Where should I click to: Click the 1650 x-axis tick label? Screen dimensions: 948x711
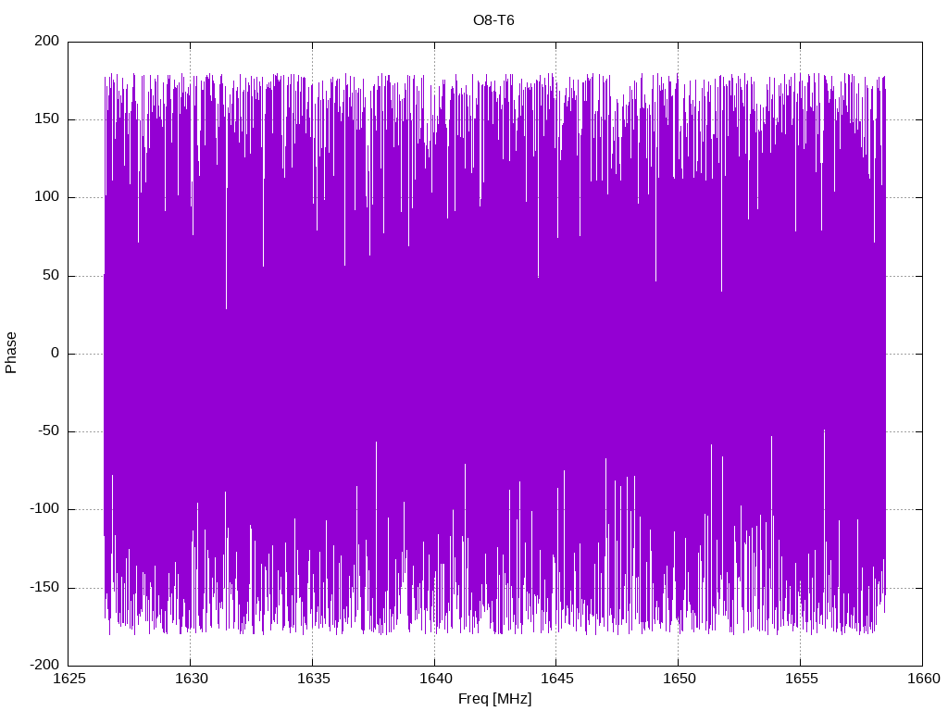click(x=679, y=679)
